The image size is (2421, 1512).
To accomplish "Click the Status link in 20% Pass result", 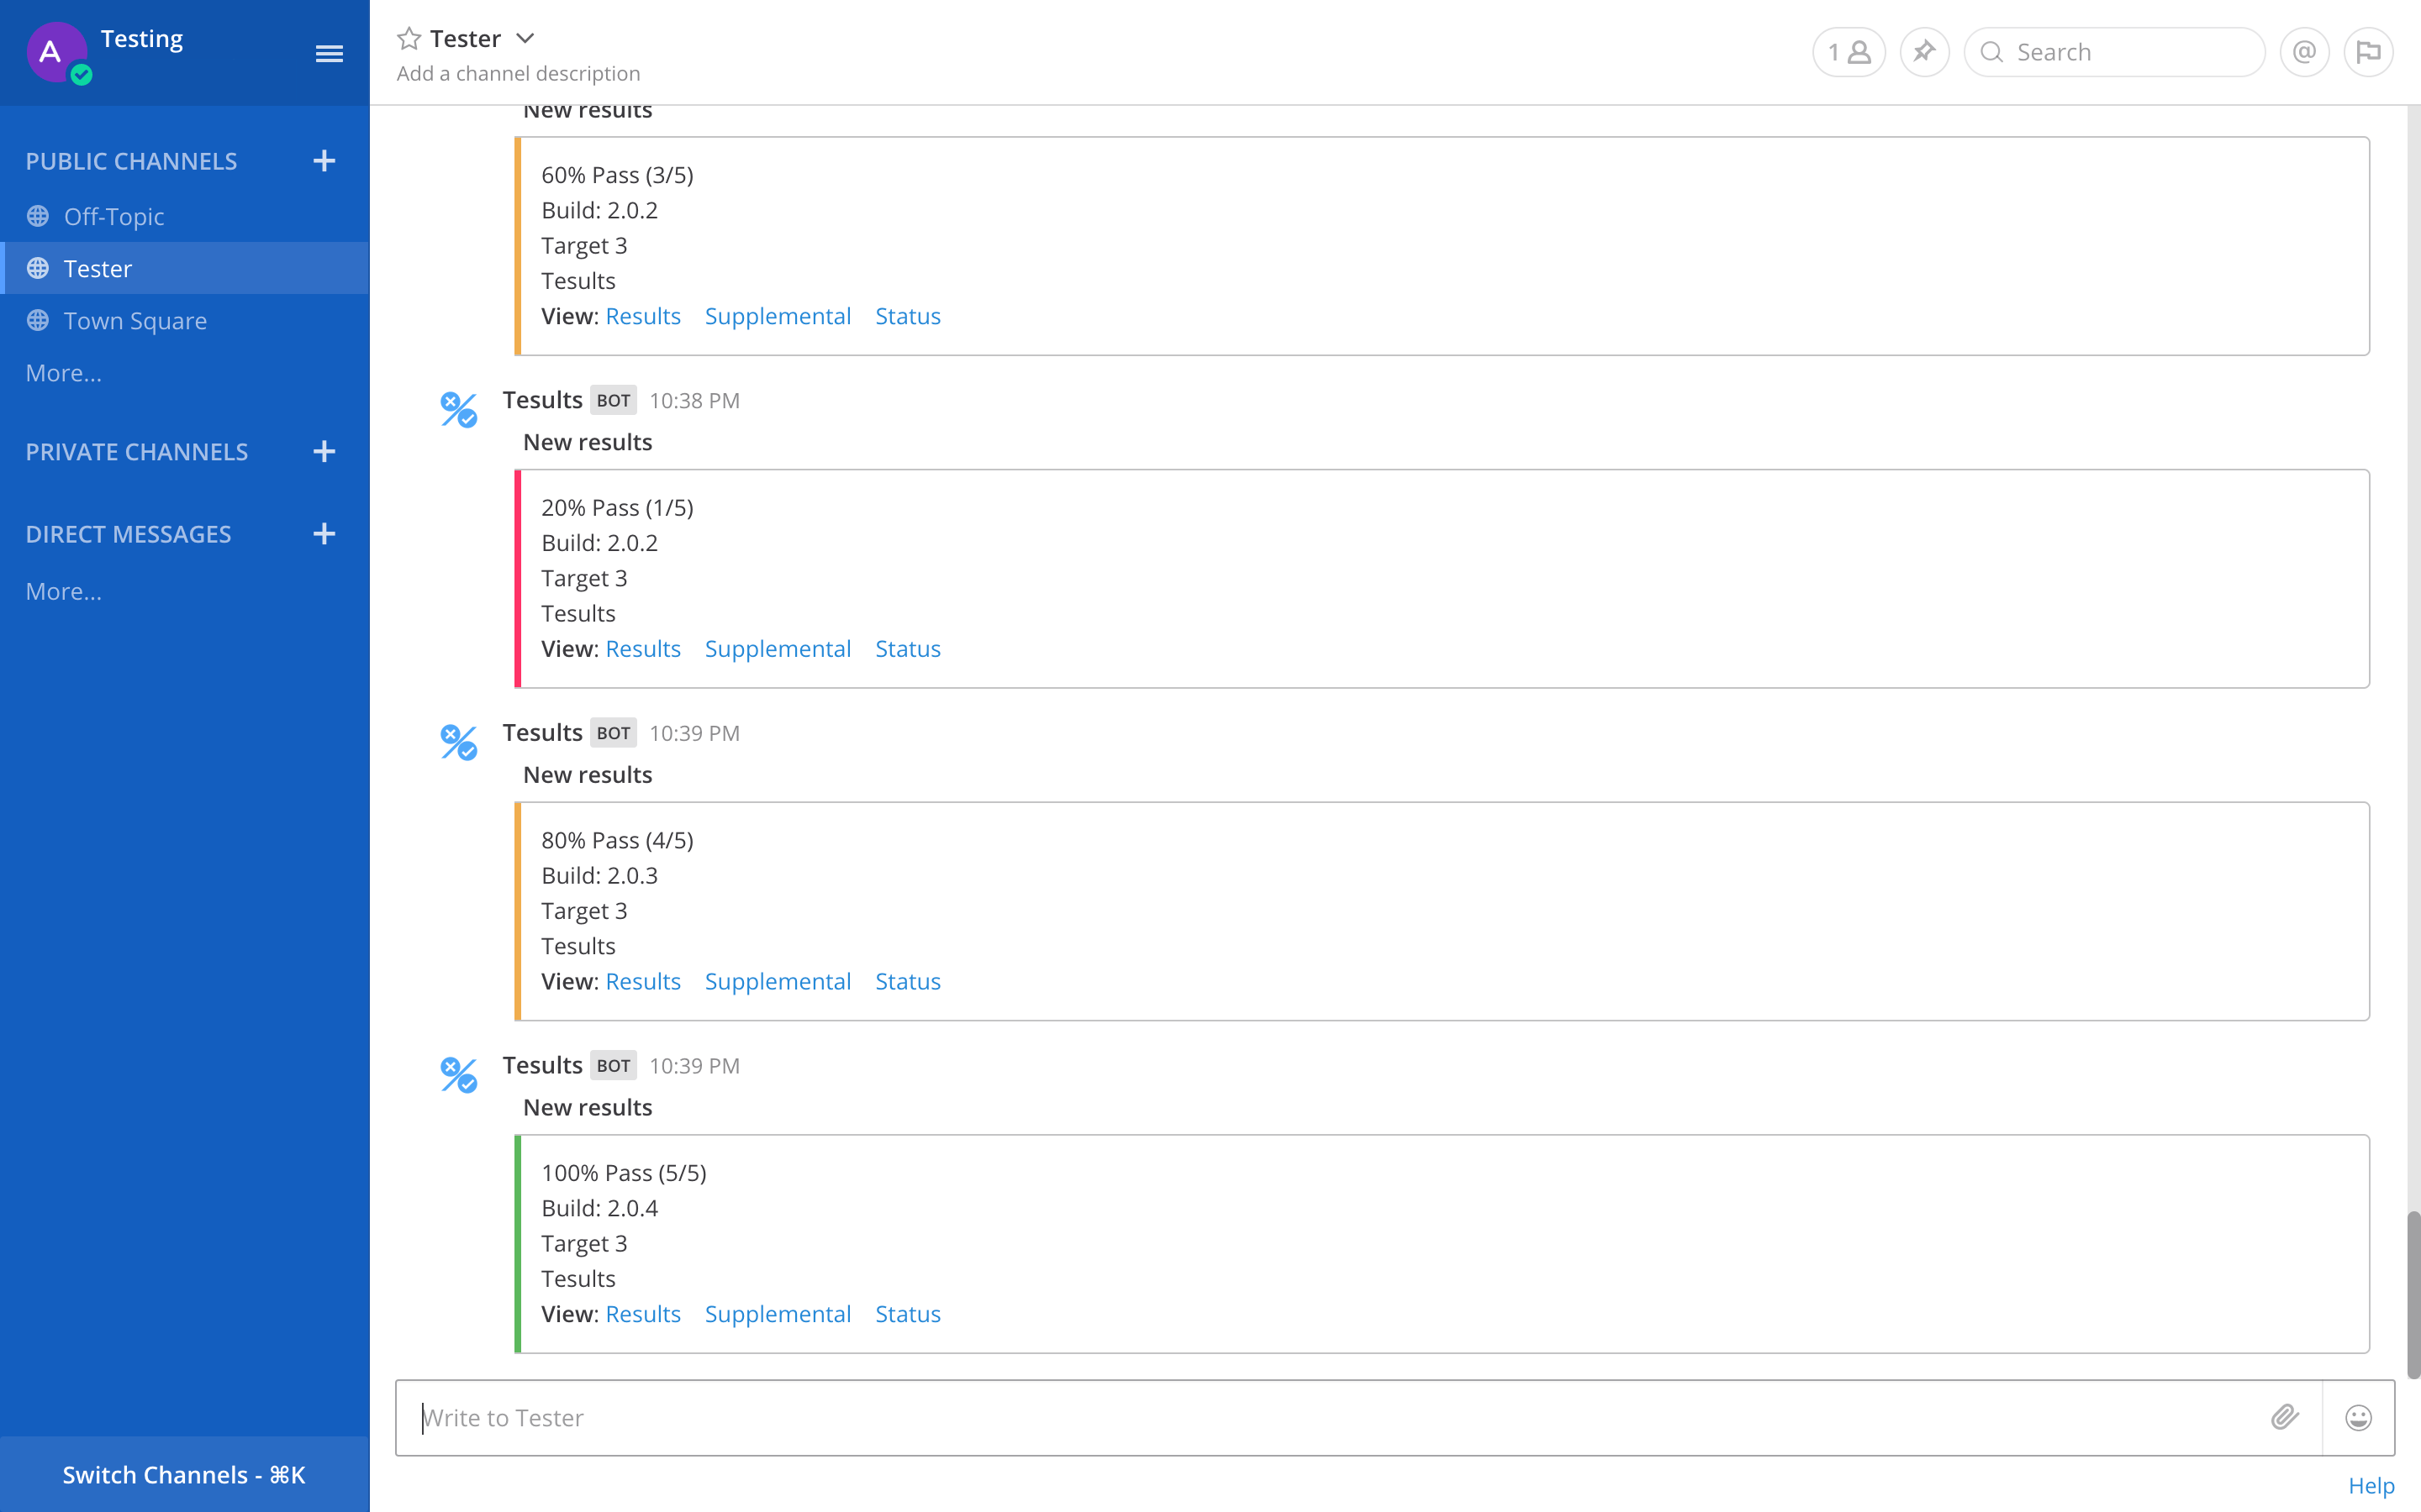I will [906, 648].
